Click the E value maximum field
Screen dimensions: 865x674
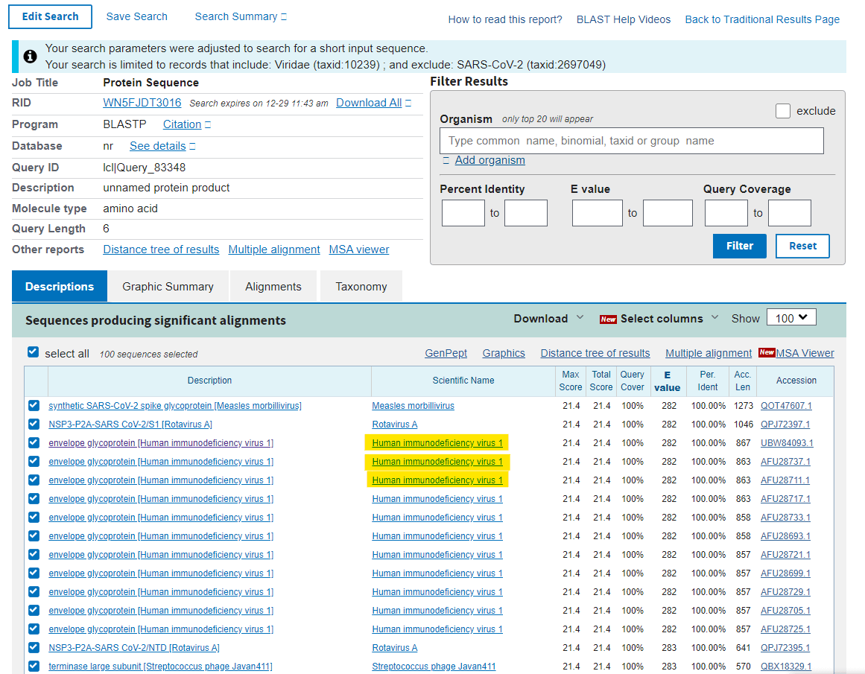[668, 213]
